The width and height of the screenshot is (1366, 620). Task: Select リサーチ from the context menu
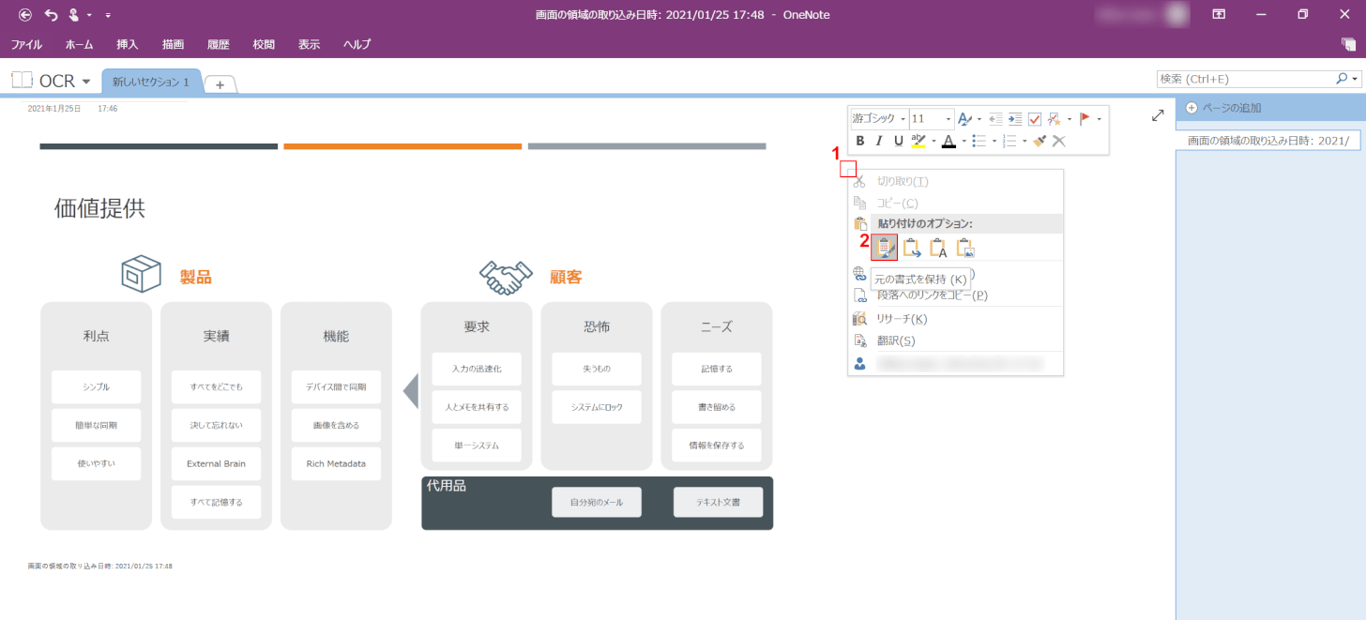click(901, 319)
